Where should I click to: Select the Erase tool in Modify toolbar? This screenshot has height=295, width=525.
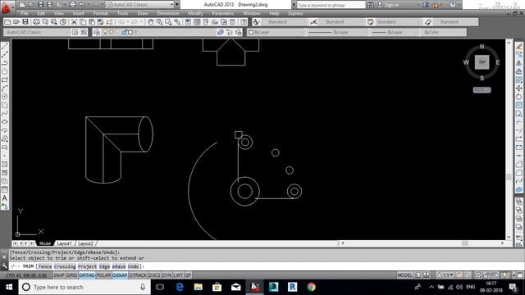pyautogui.click(x=519, y=46)
